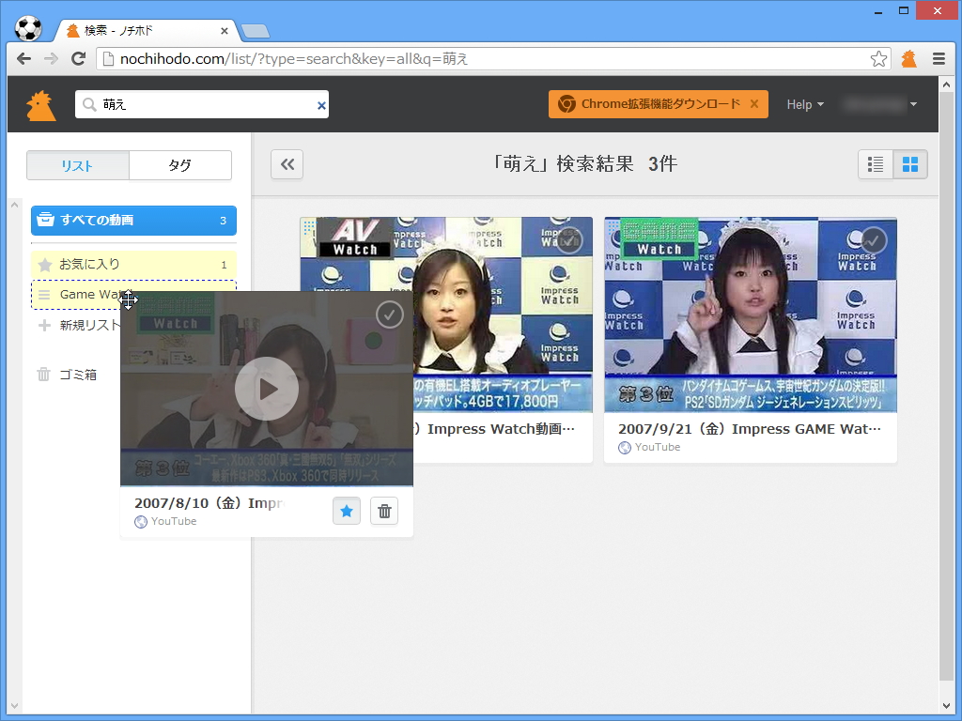Click the YouTube icon under the 2007/9/21 video

[623, 447]
